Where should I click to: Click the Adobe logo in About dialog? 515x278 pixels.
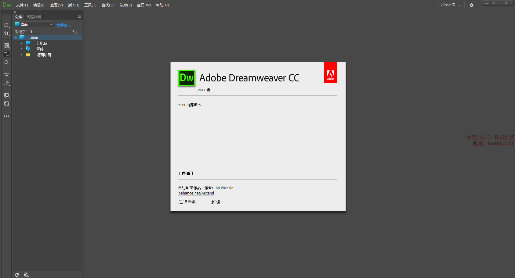click(331, 73)
